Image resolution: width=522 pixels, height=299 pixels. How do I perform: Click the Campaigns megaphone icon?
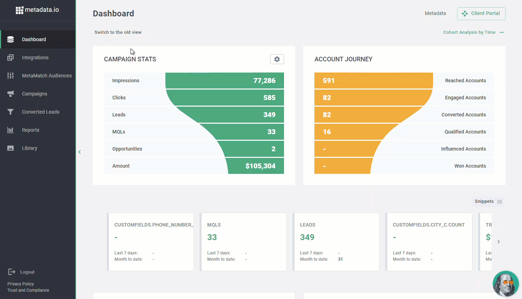10,94
